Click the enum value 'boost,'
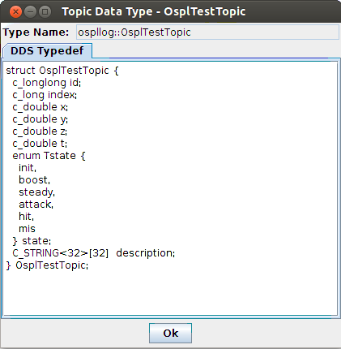The image size is (341, 349). tap(34, 180)
